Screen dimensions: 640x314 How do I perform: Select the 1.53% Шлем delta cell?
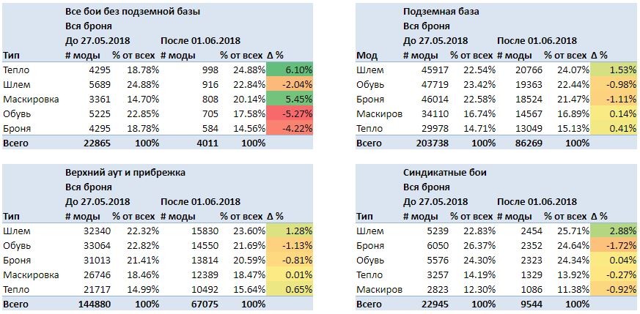click(x=614, y=70)
